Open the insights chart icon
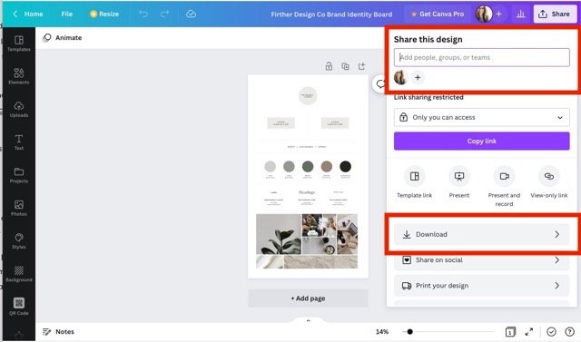Viewport: 581px width, 342px height. point(520,15)
